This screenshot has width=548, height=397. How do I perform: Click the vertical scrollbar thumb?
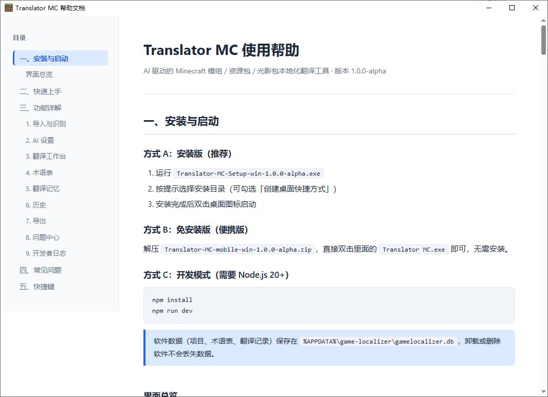coord(543,40)
